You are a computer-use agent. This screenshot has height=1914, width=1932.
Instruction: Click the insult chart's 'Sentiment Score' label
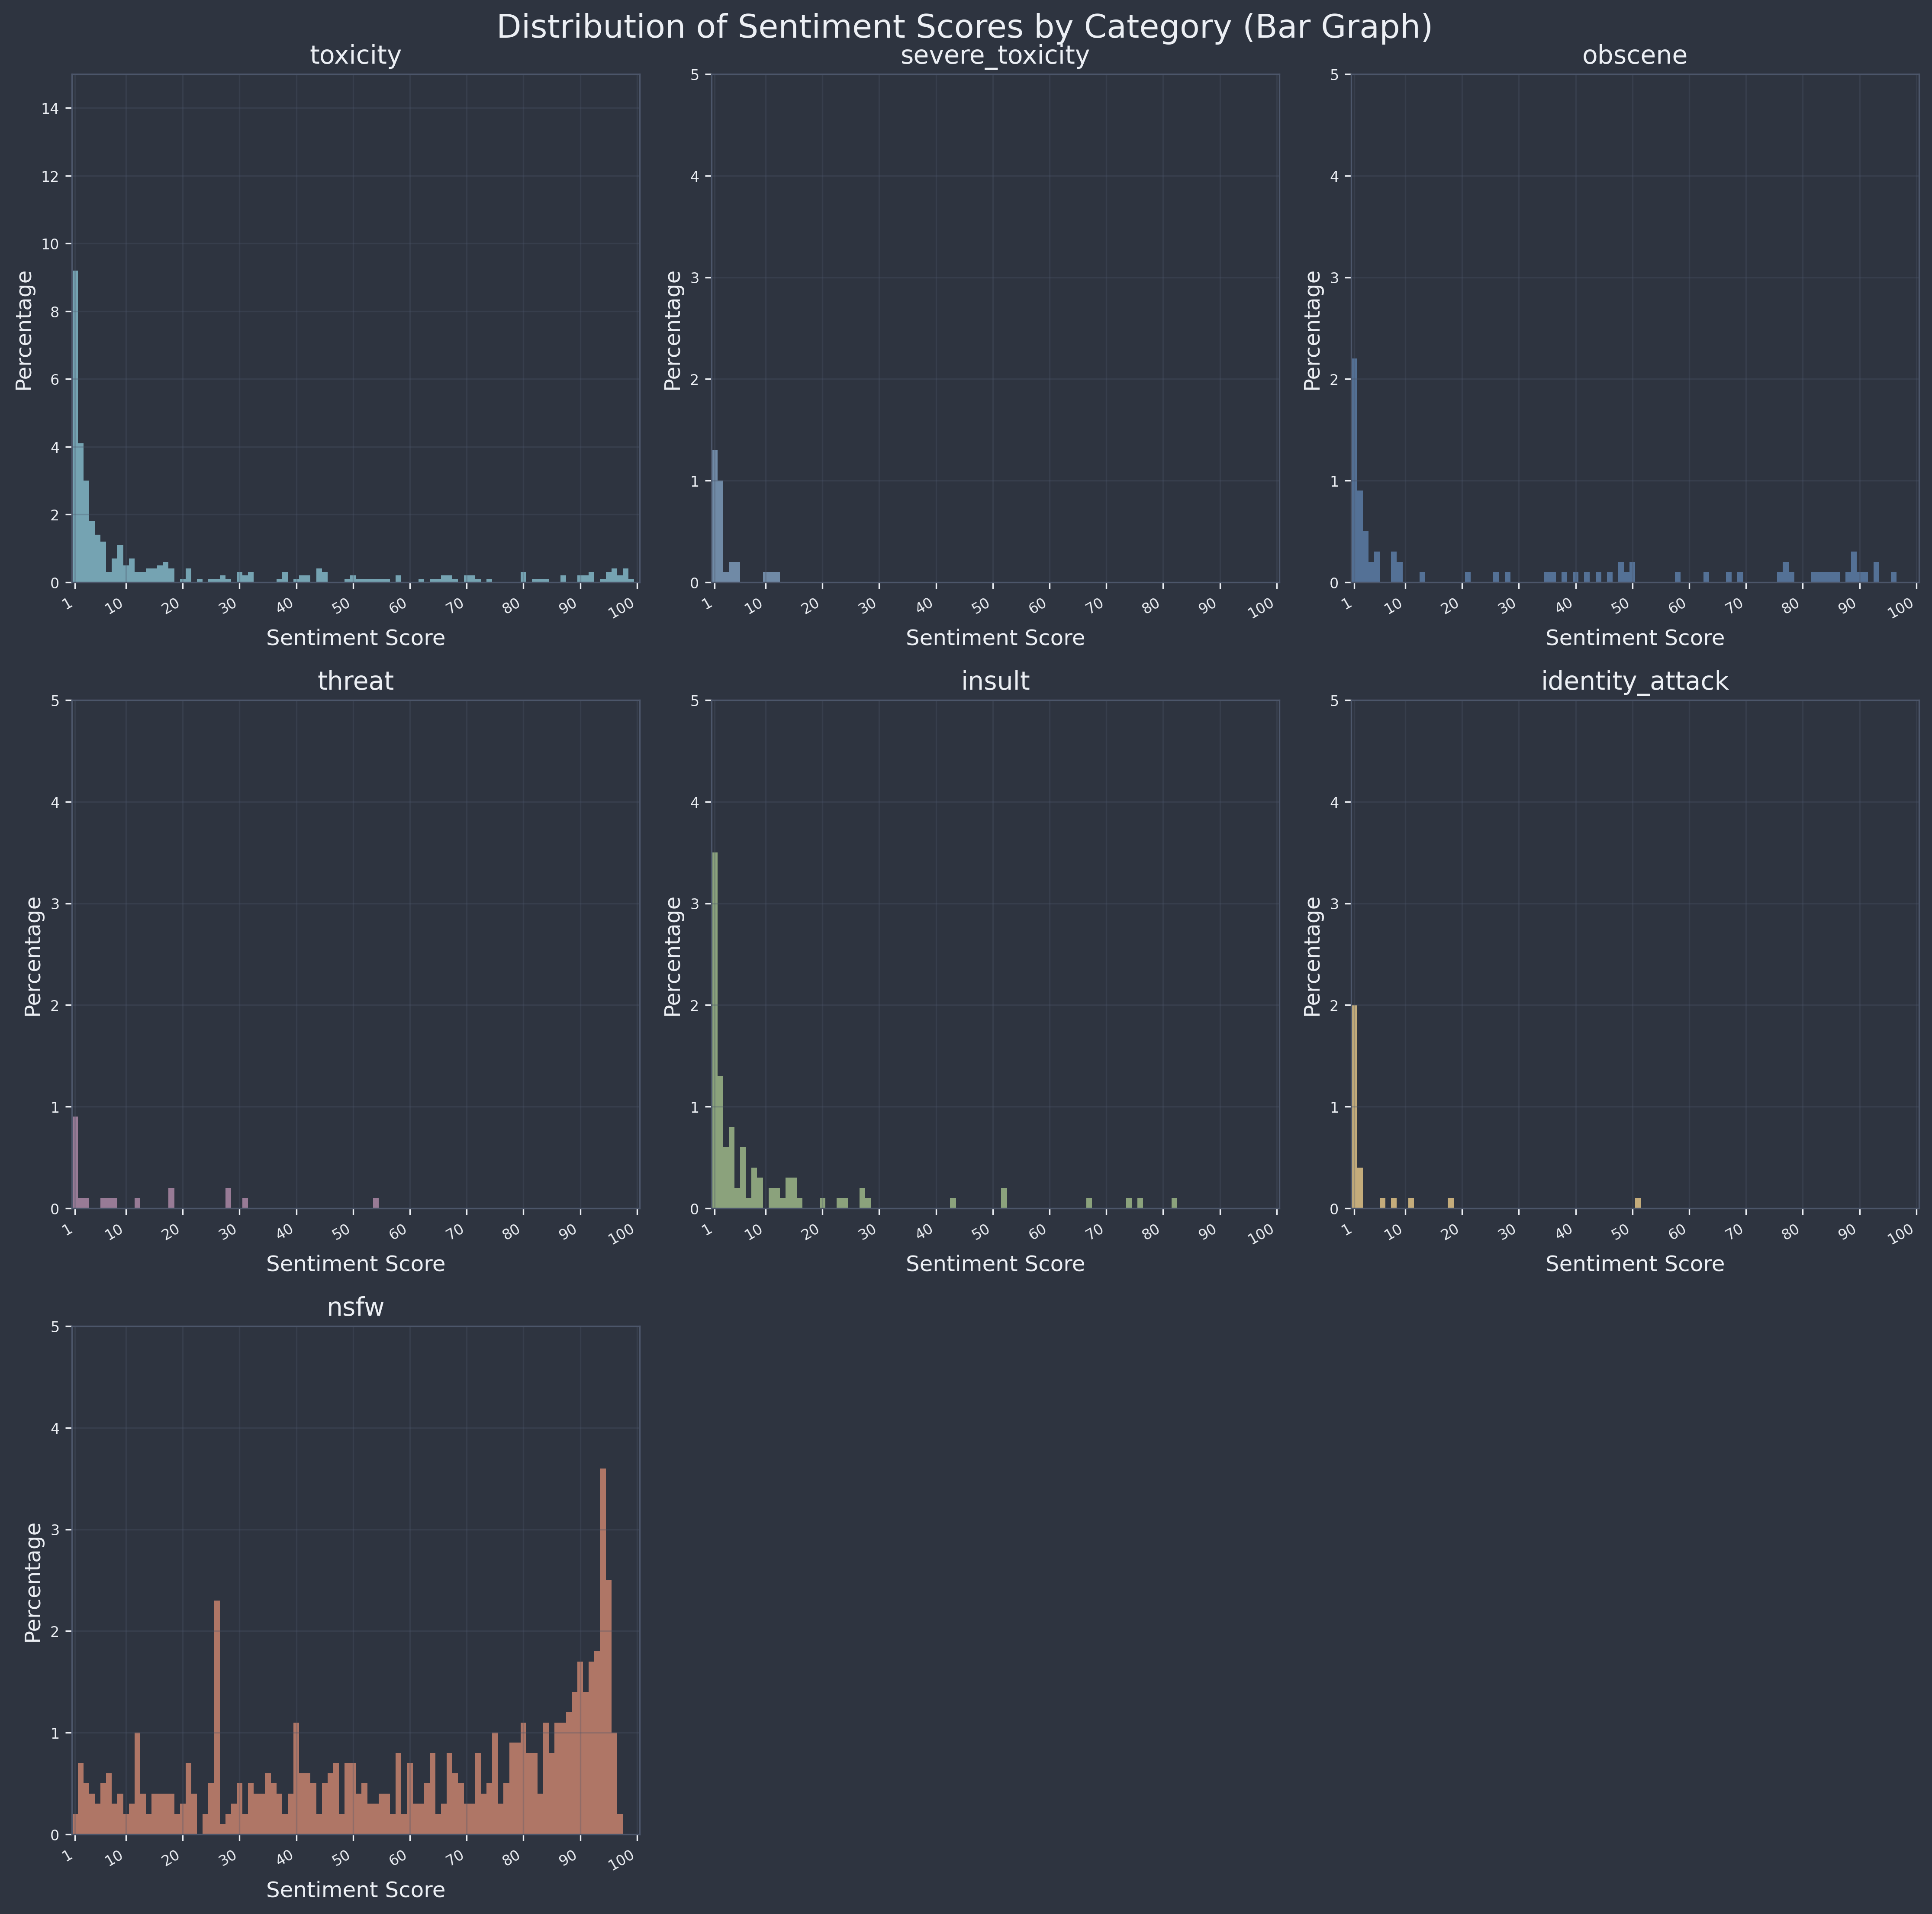pyautogui.click(x=995, y=1264)
